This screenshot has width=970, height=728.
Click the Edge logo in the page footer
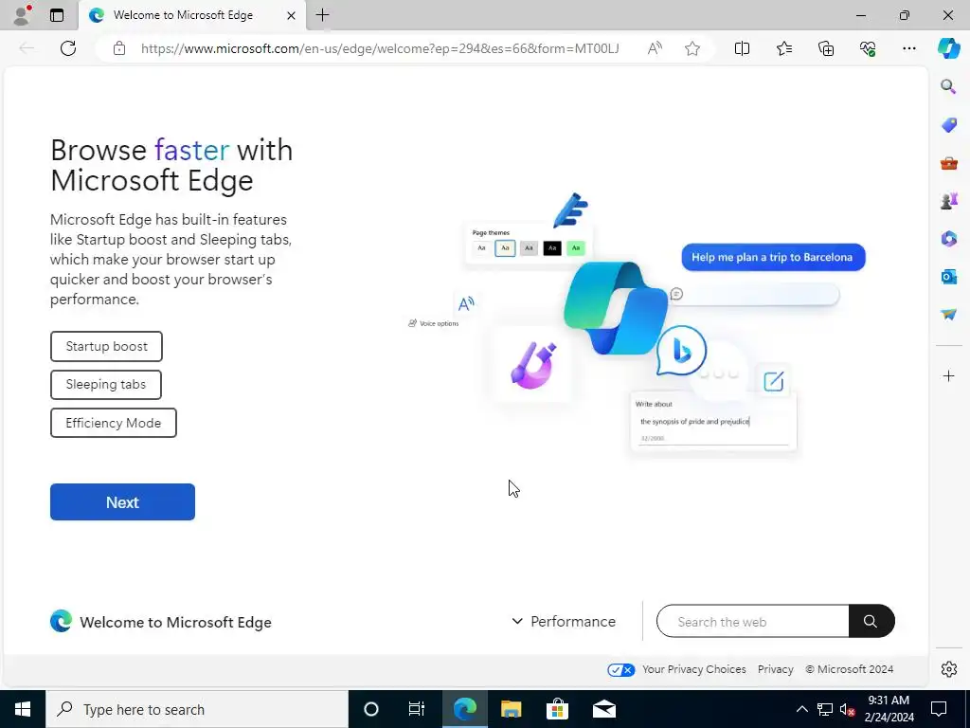point(61,621)
